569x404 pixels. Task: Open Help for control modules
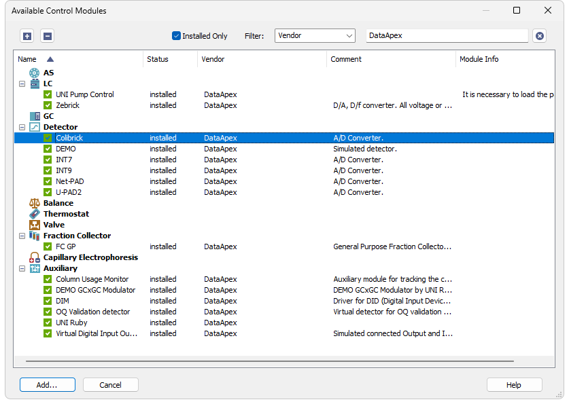(514, 385)
